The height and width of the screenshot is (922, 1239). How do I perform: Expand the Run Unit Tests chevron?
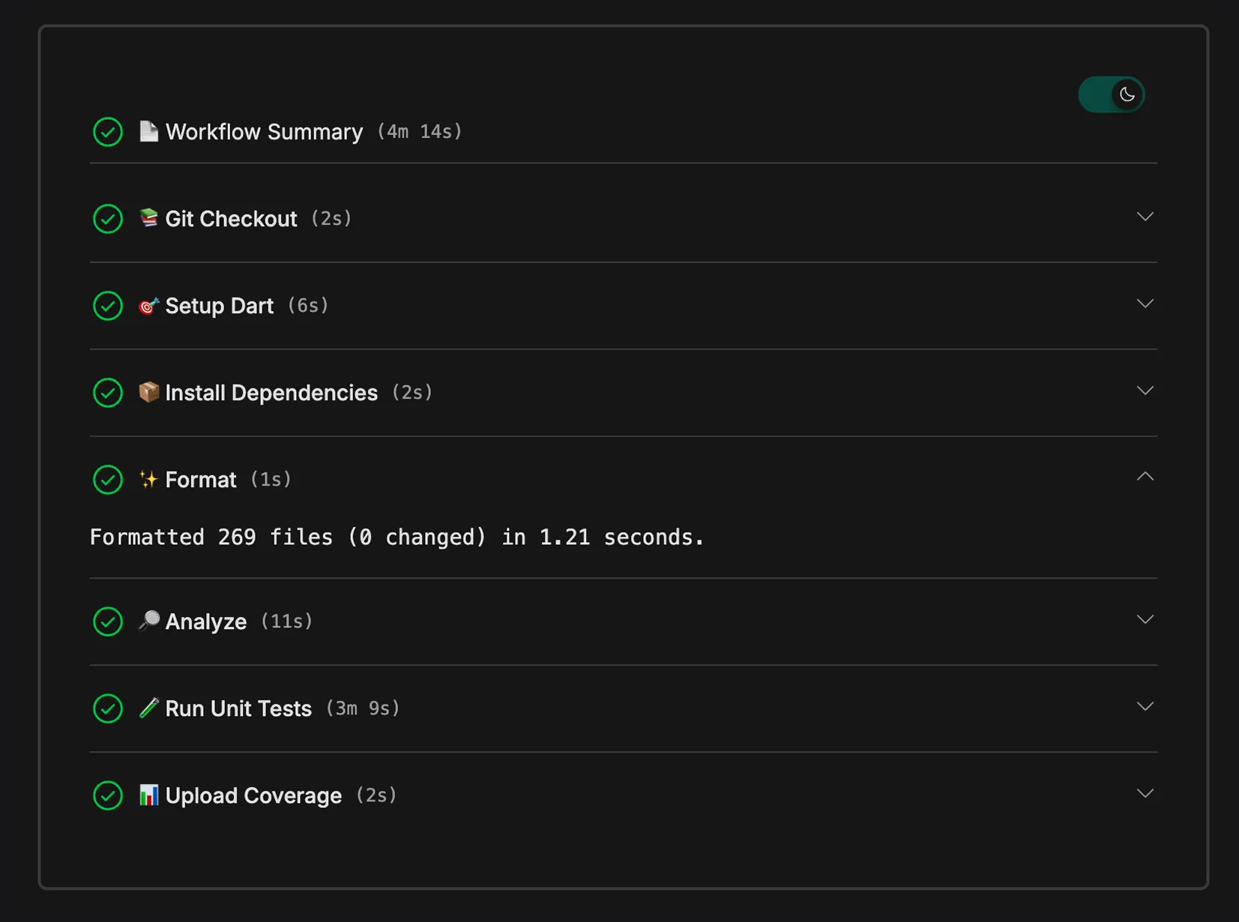1145,706
